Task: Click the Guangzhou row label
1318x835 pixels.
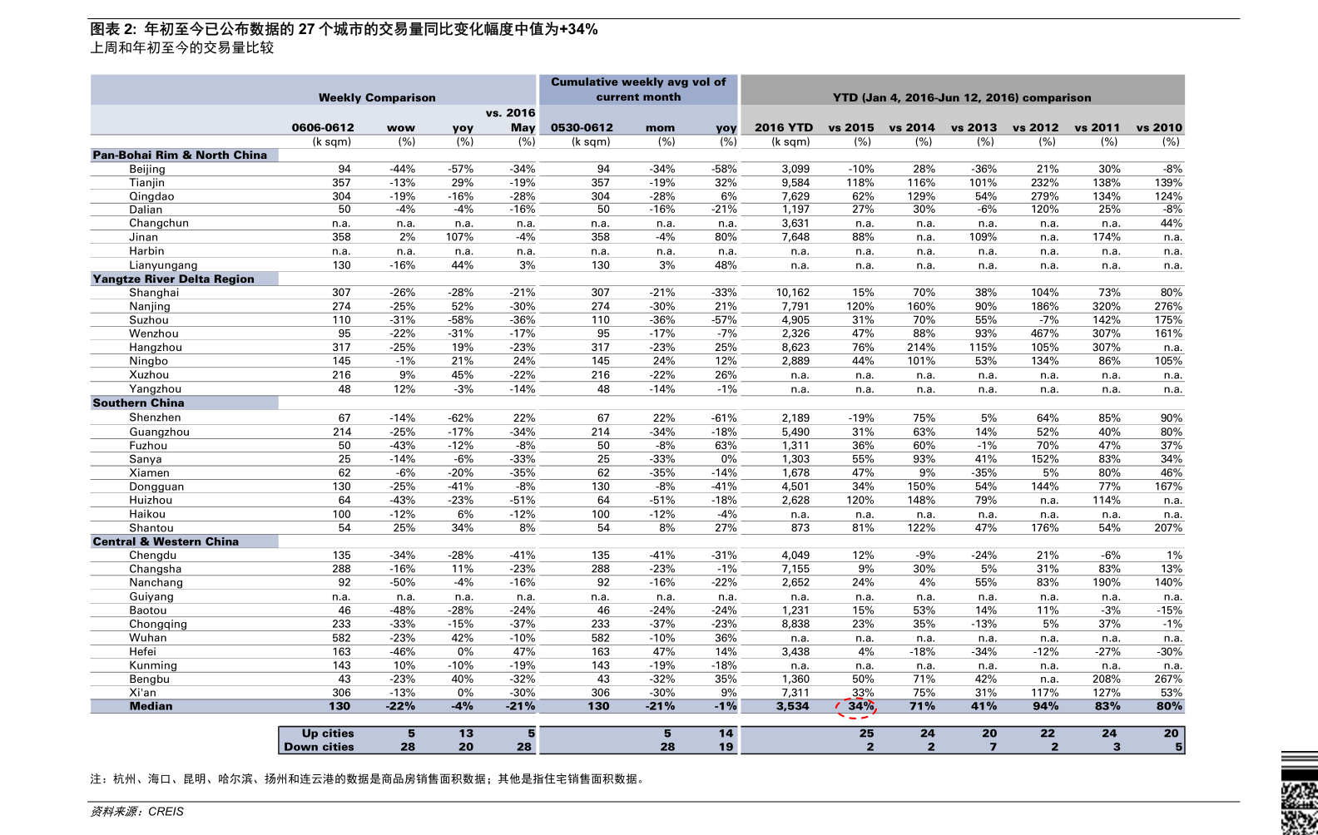Action: 159,432
